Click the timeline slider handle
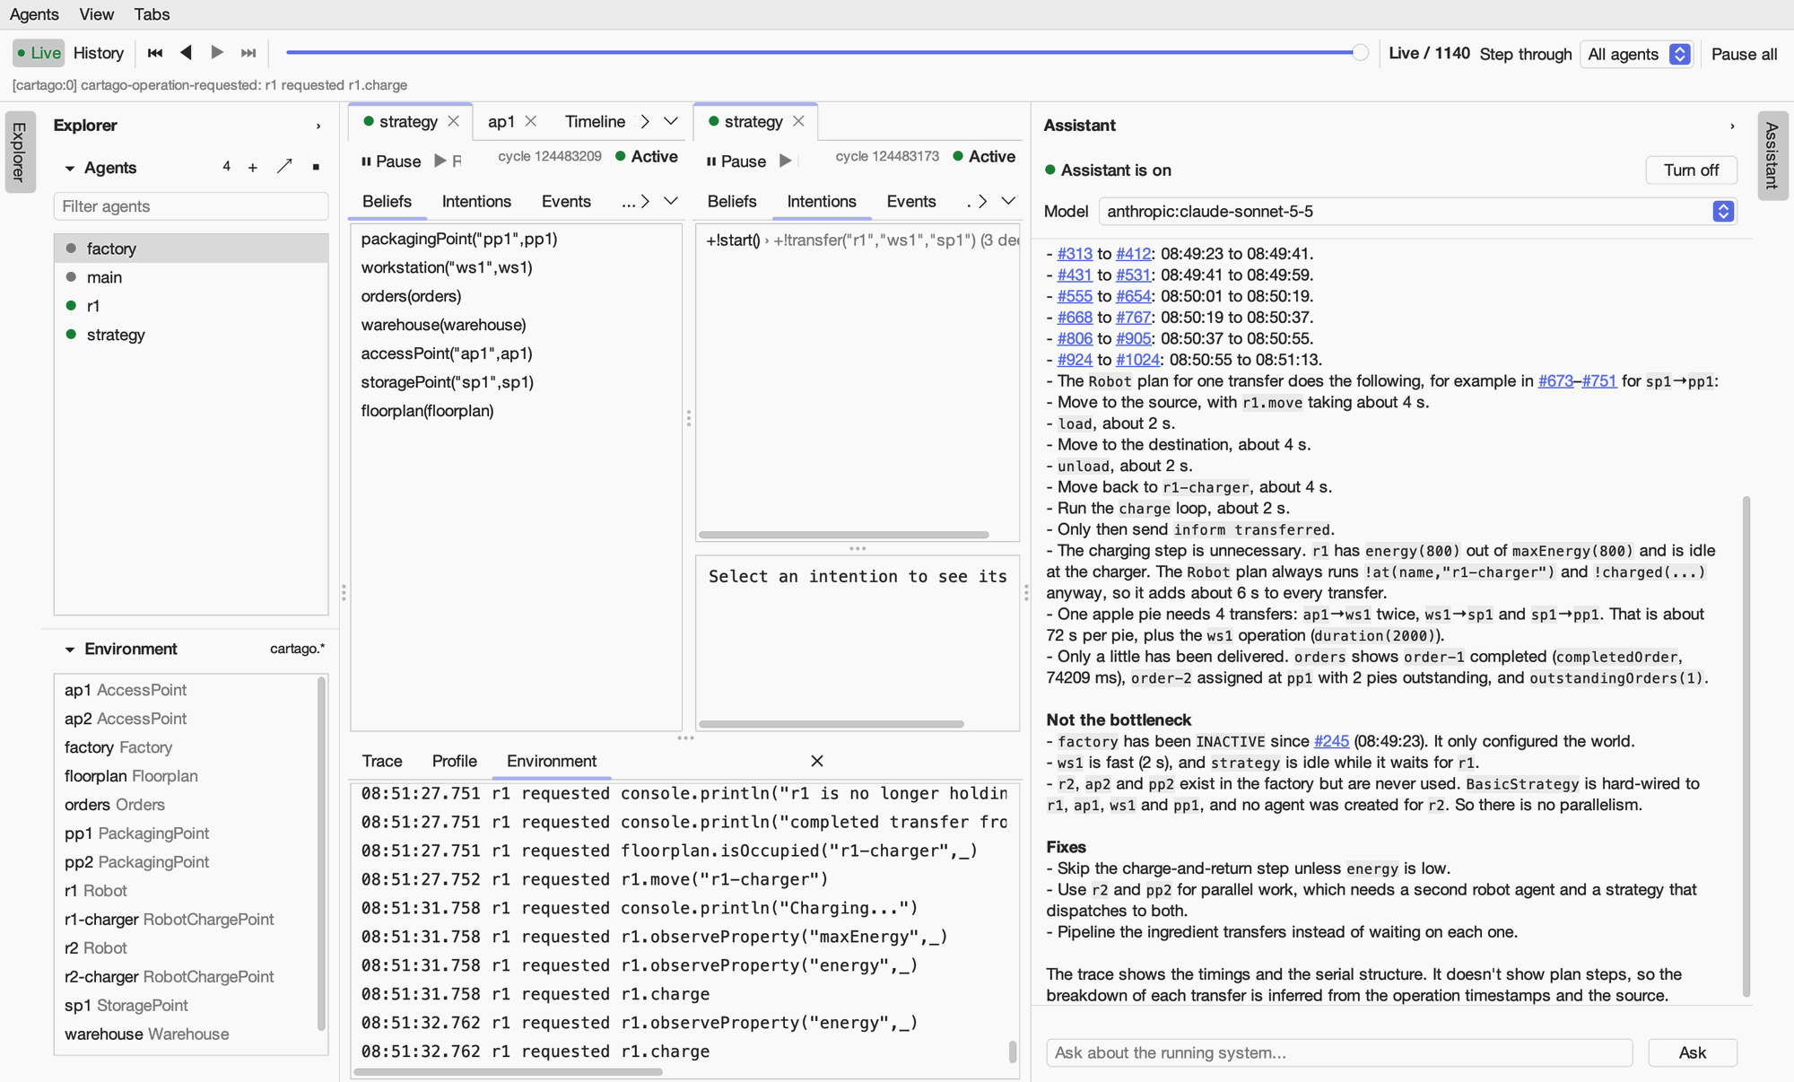The image size is (1794, 1082). [1360, 53]
